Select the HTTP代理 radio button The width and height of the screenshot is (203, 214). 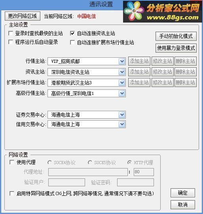(129, 163)
